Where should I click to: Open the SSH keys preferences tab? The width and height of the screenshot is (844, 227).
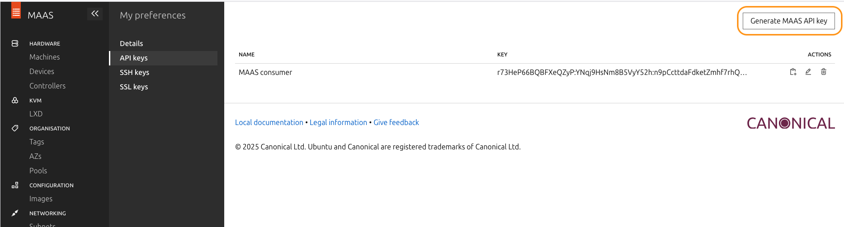tap(134, 72)
